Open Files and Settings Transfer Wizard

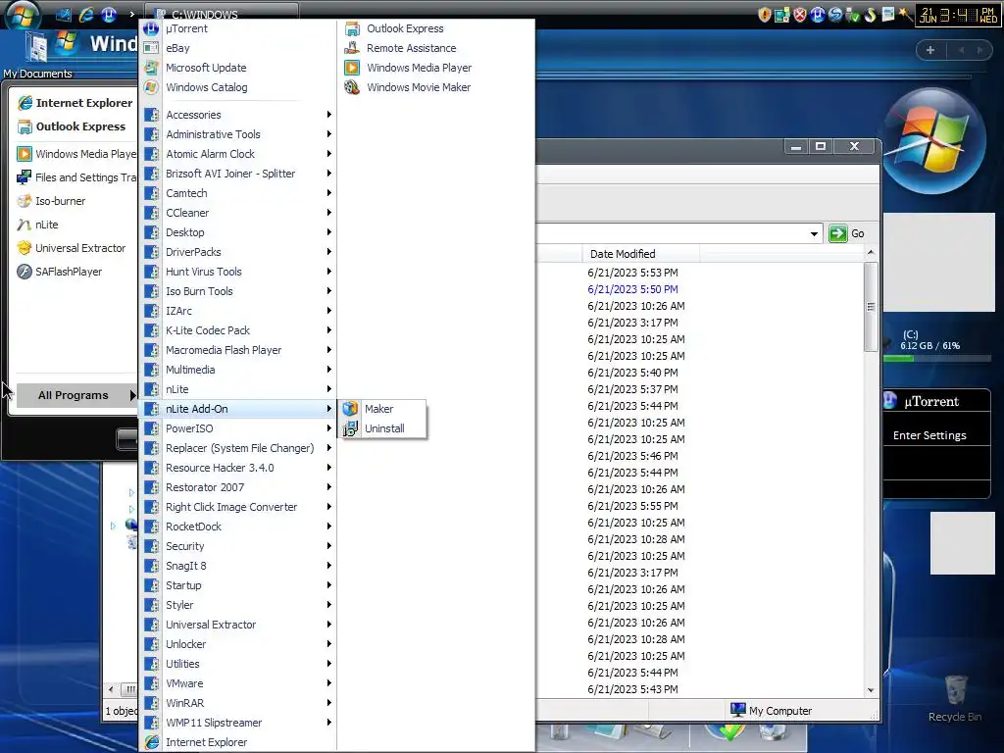(x=75, y=177)
